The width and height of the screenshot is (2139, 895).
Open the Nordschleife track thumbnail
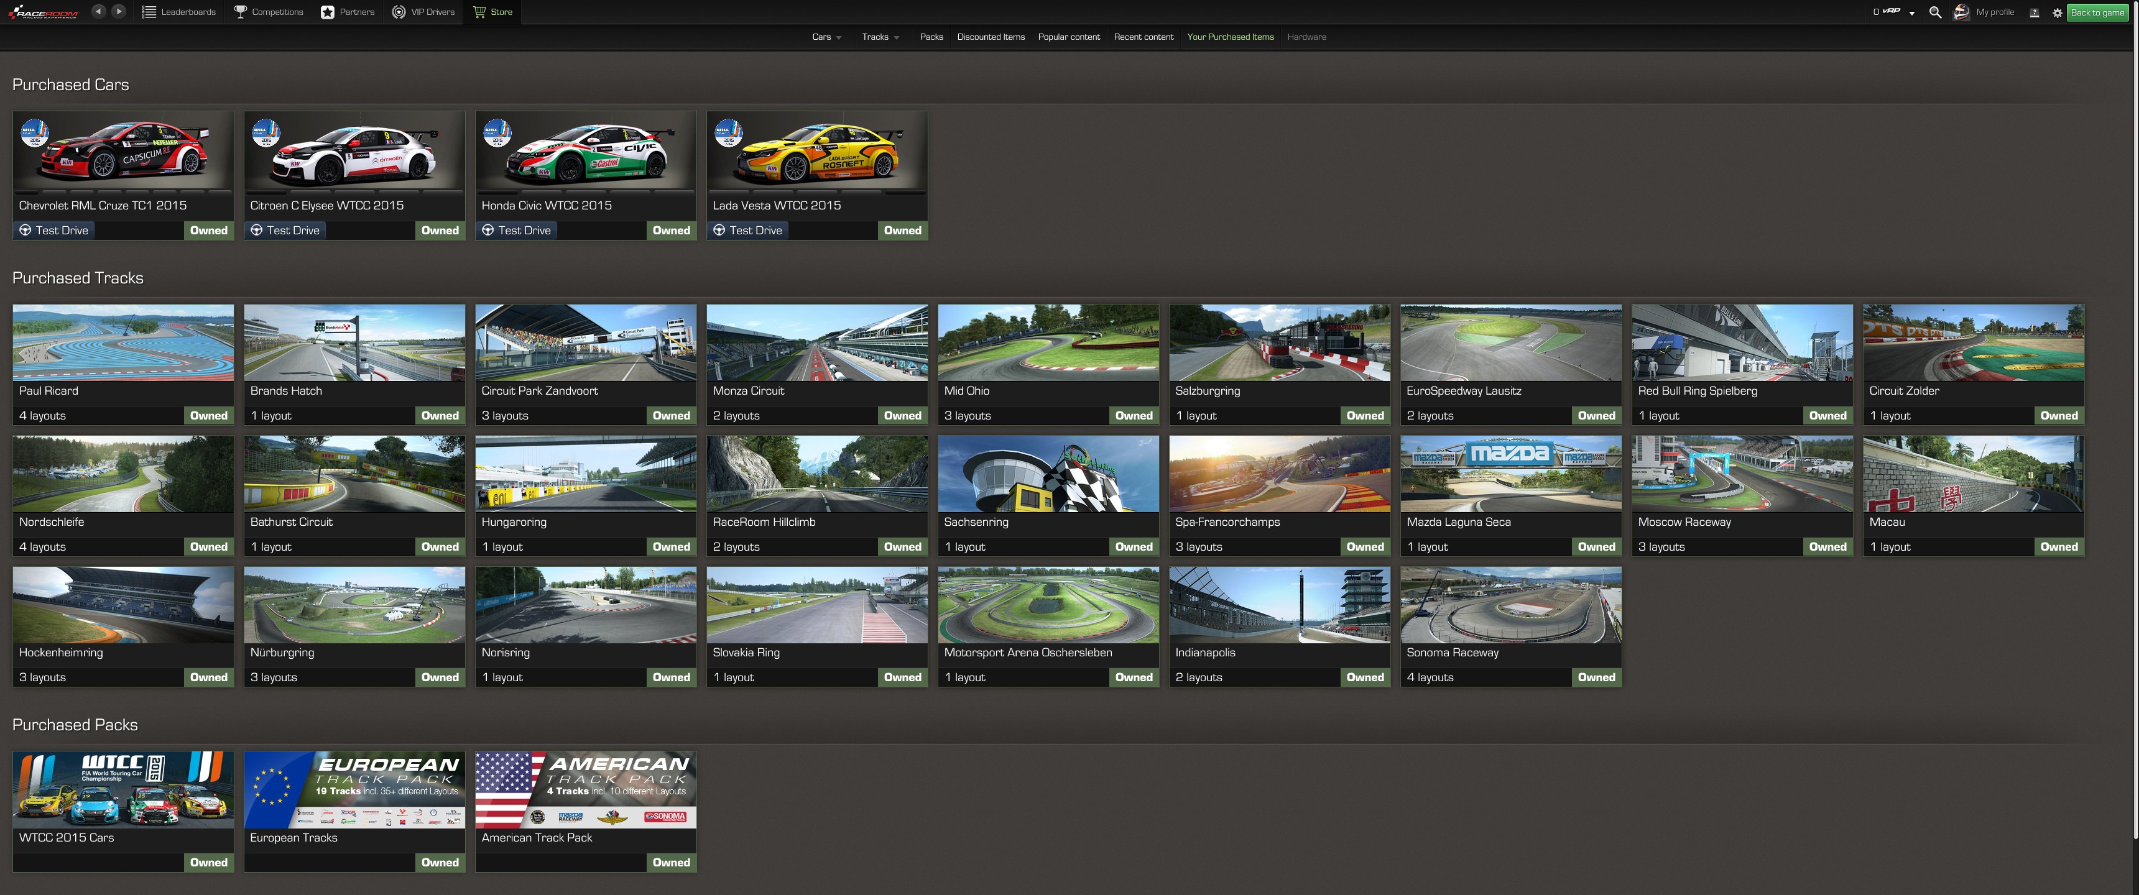[x=123, y=473]
